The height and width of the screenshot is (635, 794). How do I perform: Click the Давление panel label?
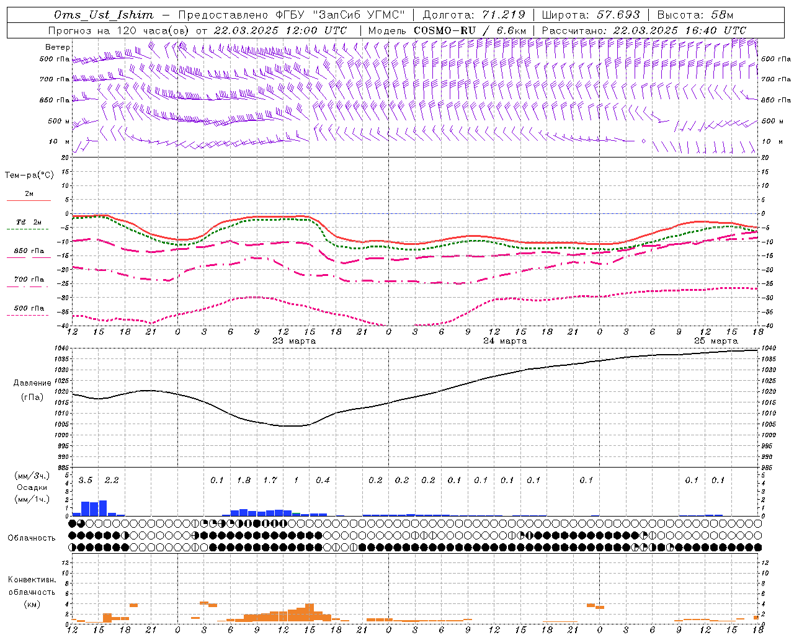point(32,383)
